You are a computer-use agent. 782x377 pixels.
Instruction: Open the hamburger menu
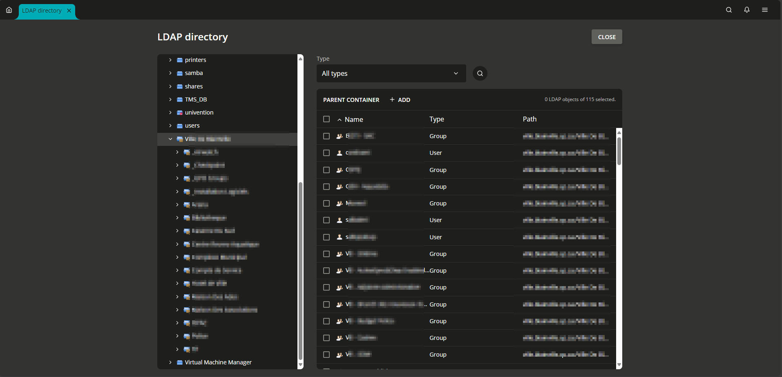pos(765,10)
